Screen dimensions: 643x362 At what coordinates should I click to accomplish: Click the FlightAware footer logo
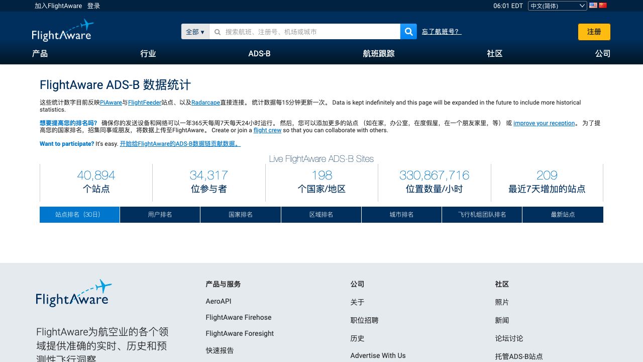click(x=73, y=293)
